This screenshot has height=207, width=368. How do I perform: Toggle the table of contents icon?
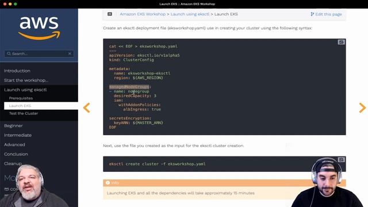pyautogui.click(x=110, y=14)
